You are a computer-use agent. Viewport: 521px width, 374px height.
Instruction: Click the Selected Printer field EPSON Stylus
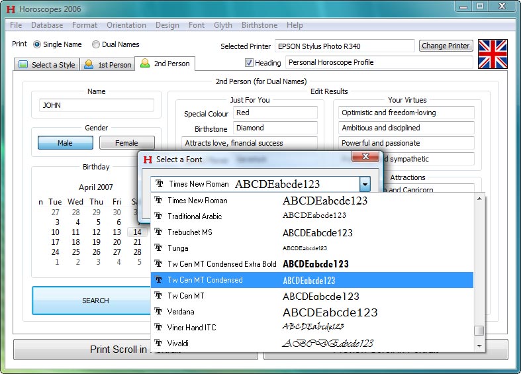(344, 46)
